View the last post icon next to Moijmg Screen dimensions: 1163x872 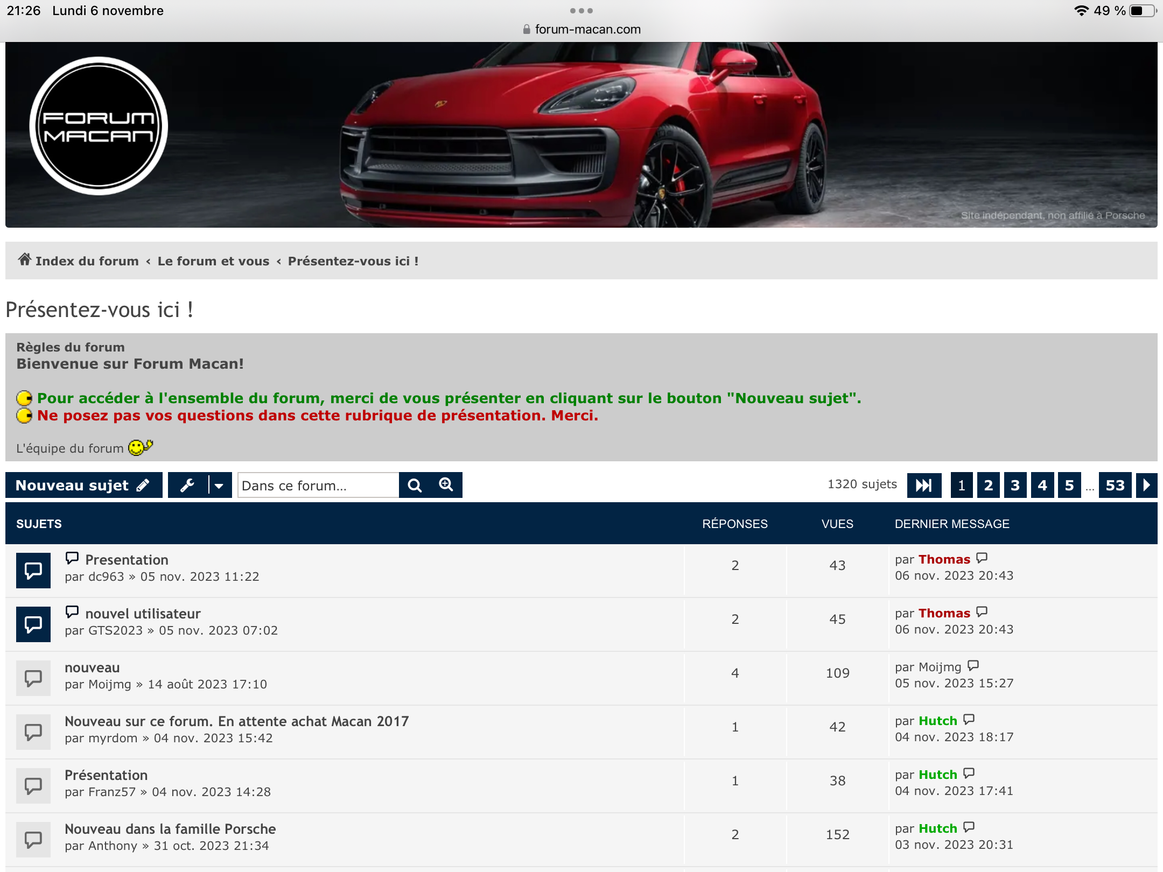click(x=973, y=666)
